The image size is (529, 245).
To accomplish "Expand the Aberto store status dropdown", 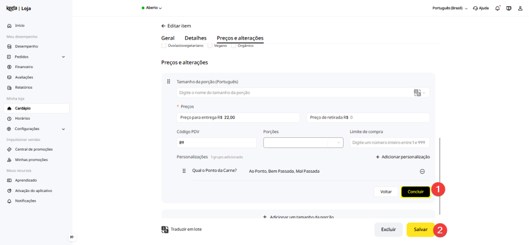I will [152, 8].
